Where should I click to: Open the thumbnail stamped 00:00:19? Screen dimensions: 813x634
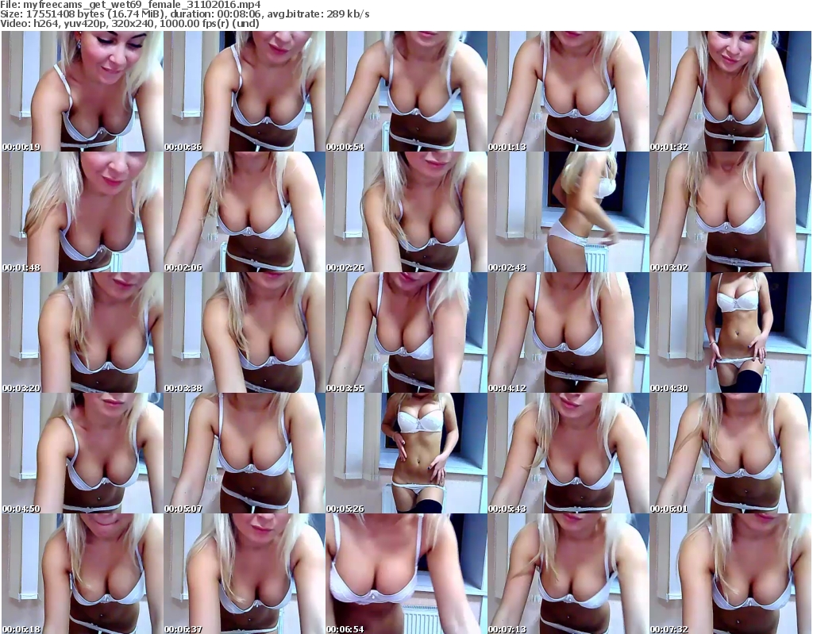click(83, 91)
